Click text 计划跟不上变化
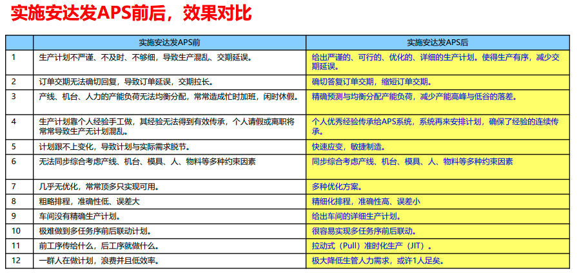 click(x=66, y=147)
